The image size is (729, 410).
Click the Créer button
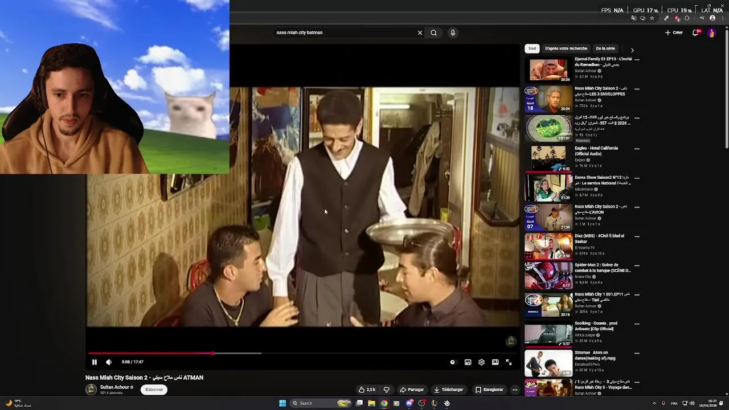tap(674, 33)
